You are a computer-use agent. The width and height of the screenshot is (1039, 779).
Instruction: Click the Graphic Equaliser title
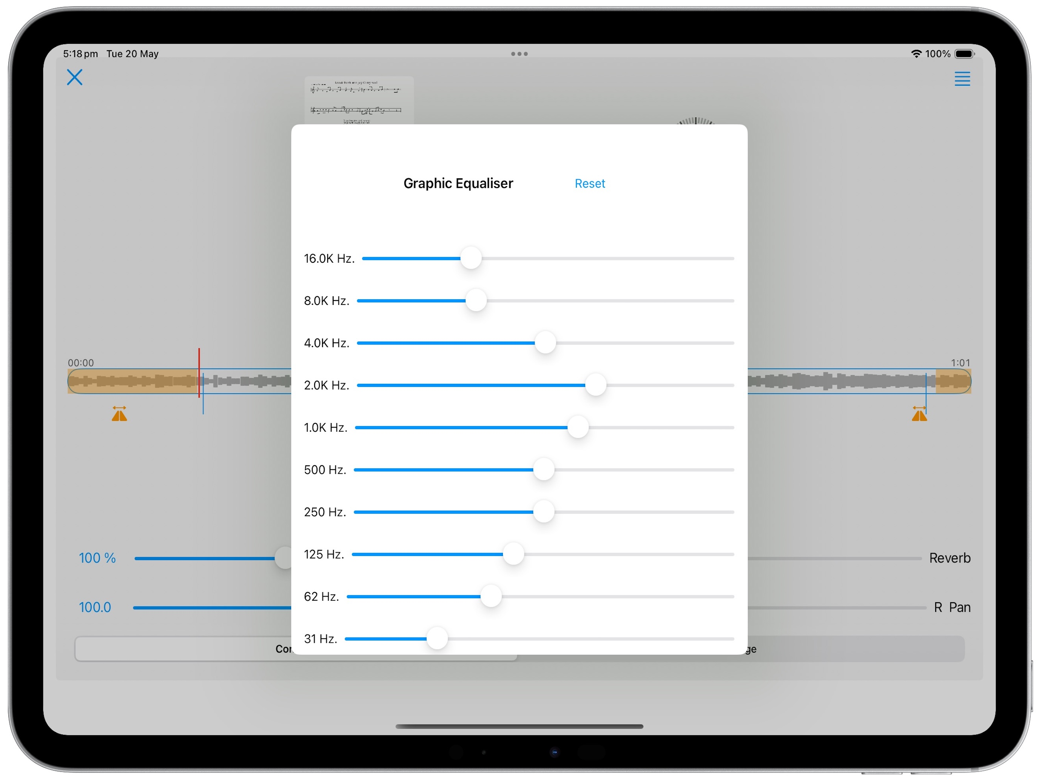[x=458, y=183]
